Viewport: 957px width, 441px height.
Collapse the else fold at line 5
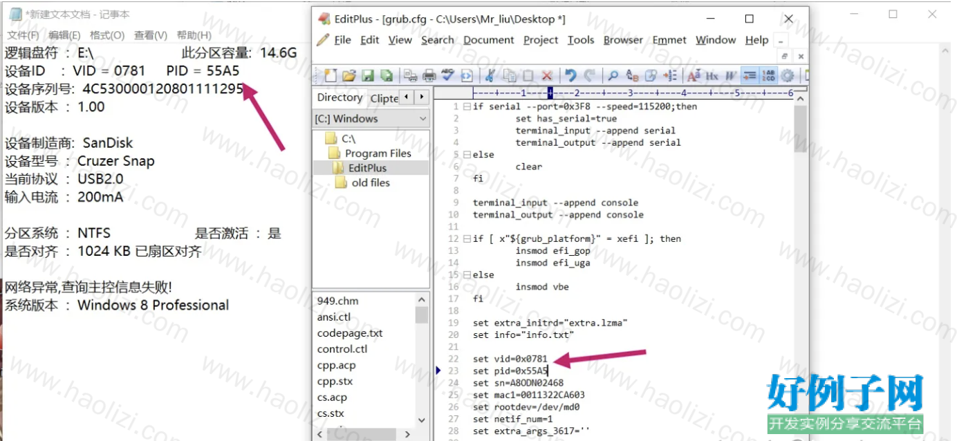(x=467, y=155)
